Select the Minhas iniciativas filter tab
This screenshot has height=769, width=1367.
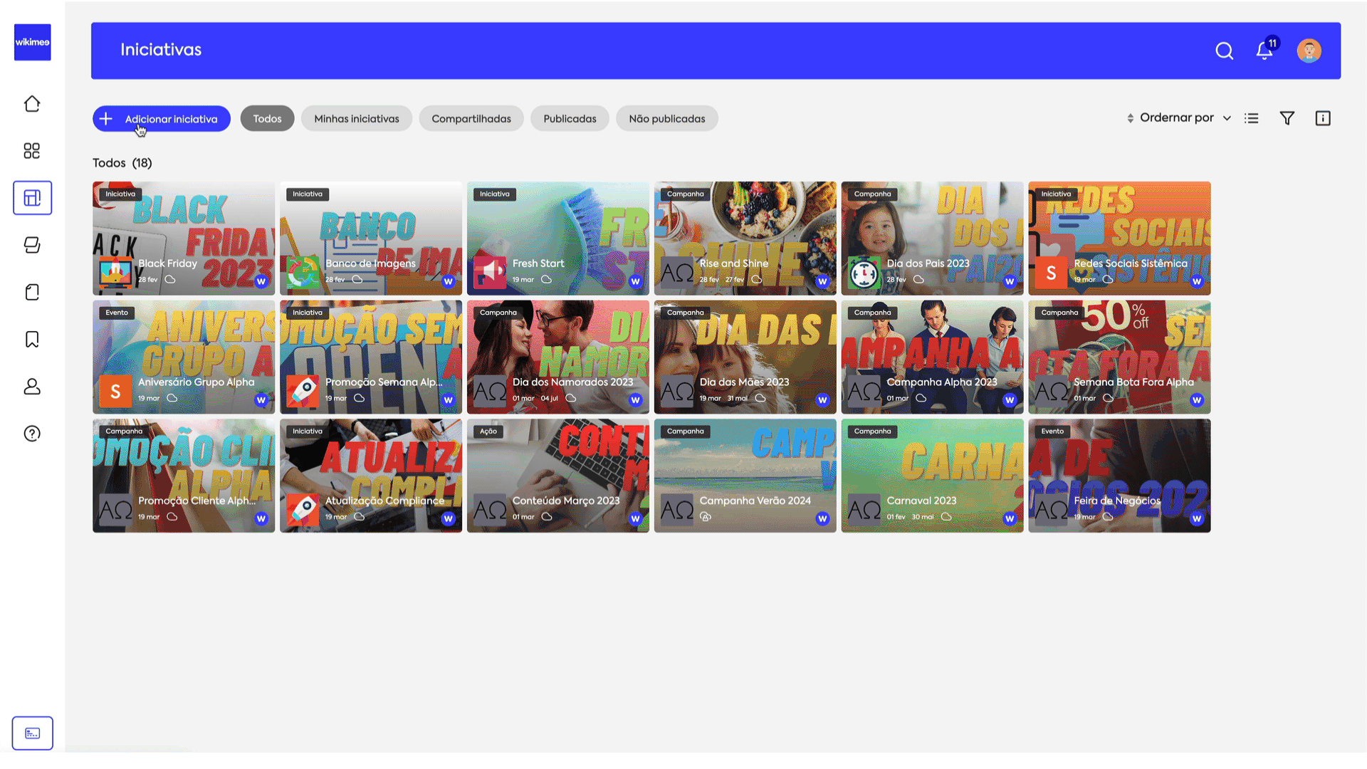[356, 119]
